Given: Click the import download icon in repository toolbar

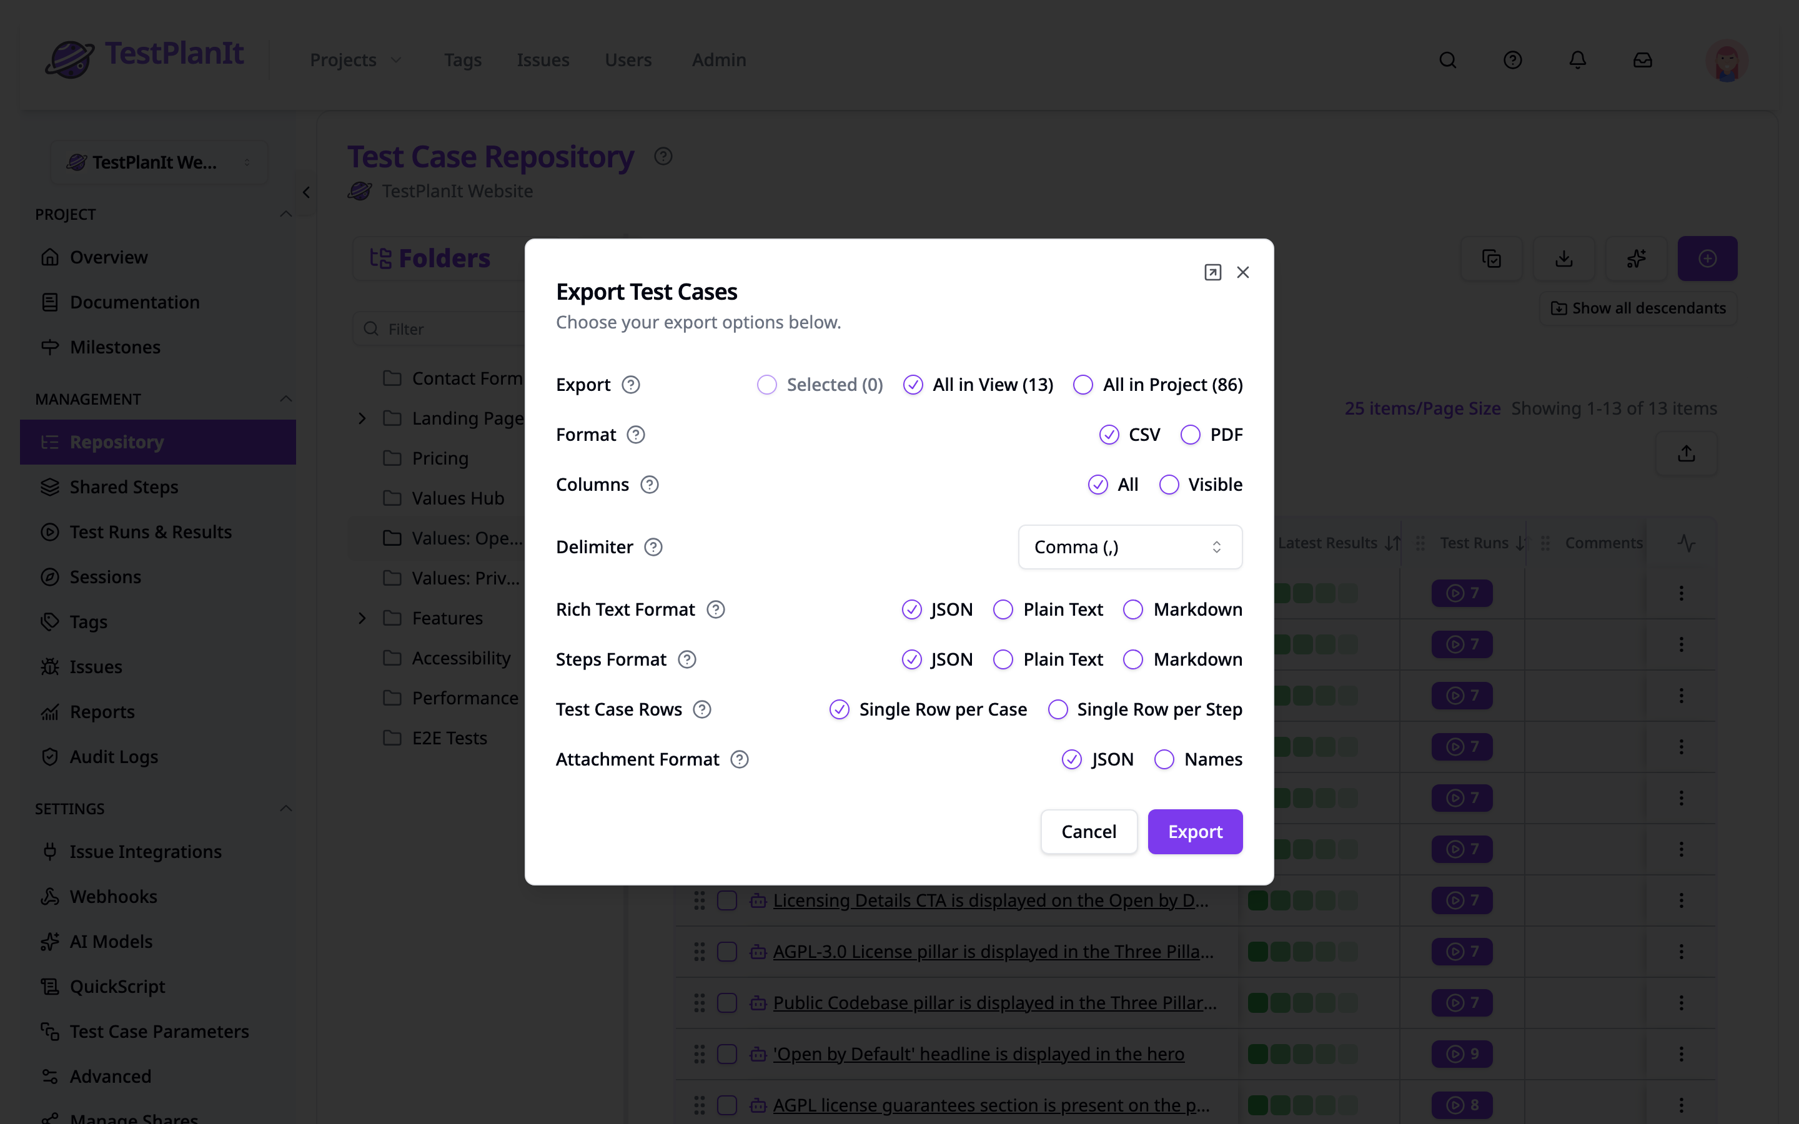Looking at the screenshot, I should (1564, 259).
